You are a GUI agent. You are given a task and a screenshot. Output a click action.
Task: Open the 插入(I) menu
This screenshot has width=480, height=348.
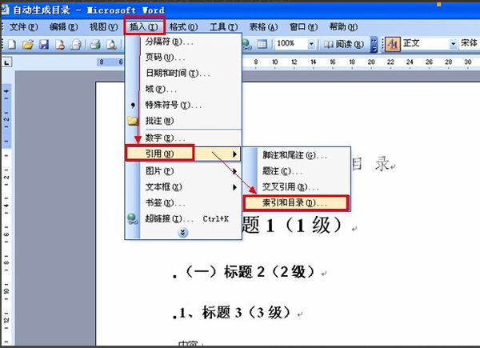pyautogui.click(x=144, y=27)
